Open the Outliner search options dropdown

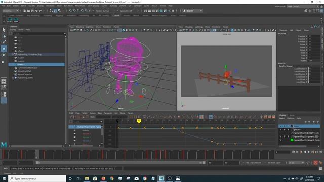(65, 34)
